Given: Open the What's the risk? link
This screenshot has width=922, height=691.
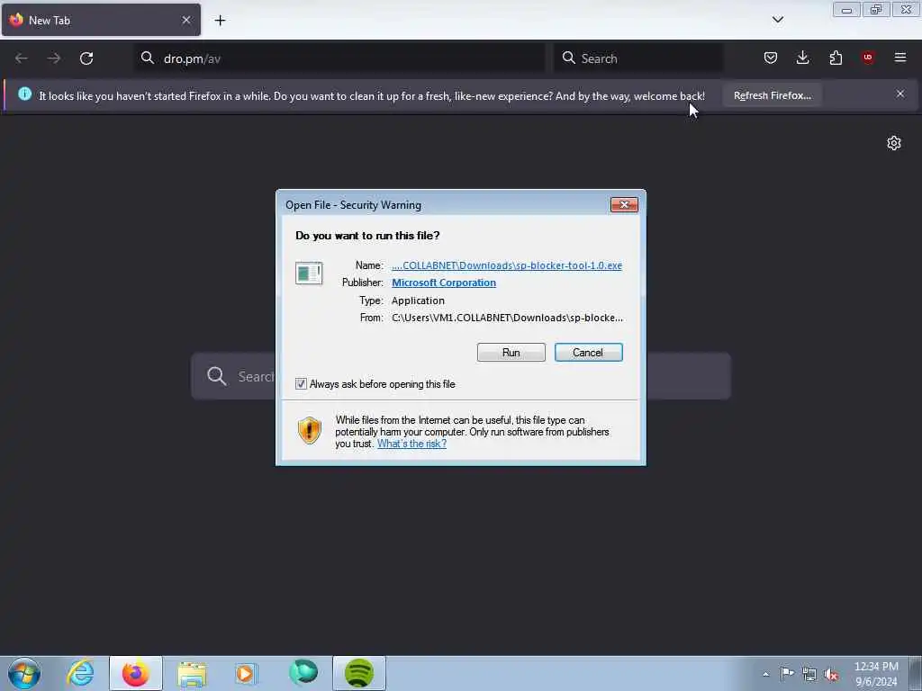Looking at the screenshot, I should 411,444.
